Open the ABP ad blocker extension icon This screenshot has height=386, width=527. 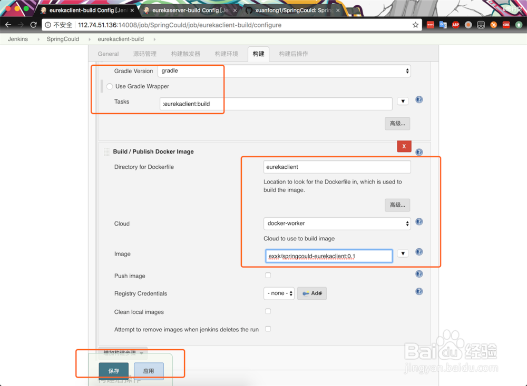456,25
